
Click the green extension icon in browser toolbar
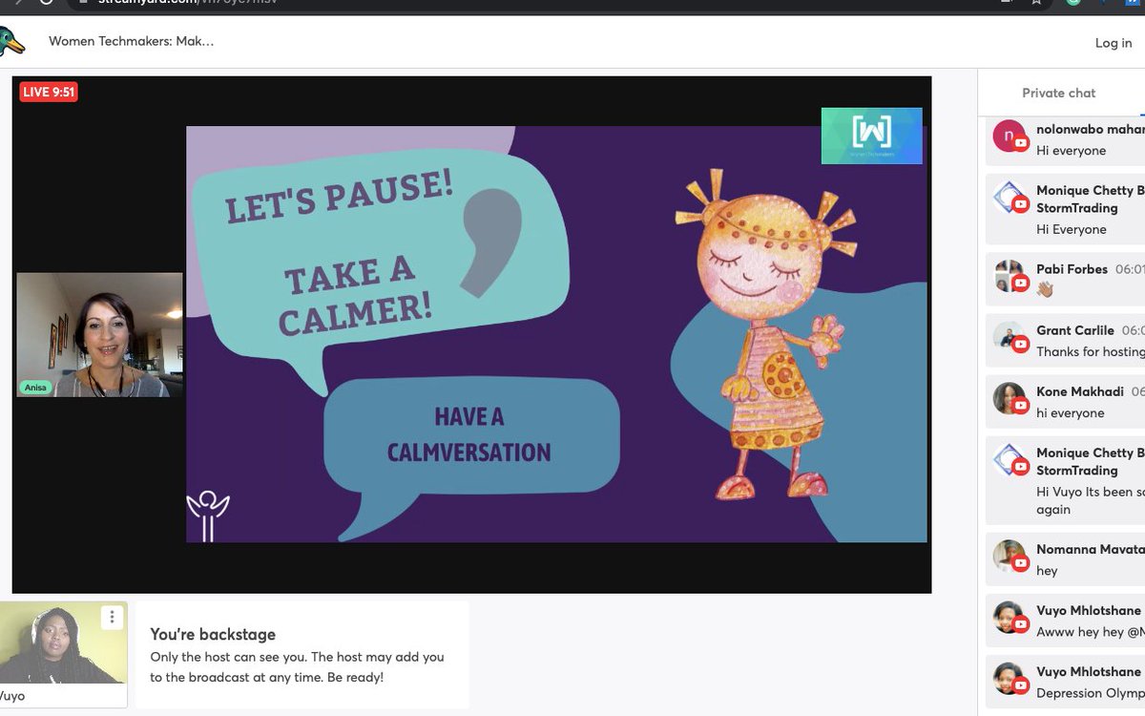click(x=1071, y=3)
